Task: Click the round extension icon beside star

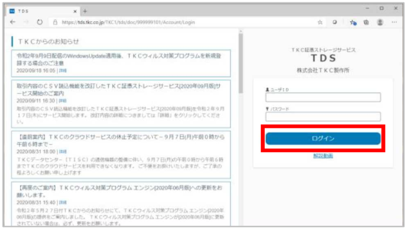Action: click(x=335, y=22)
